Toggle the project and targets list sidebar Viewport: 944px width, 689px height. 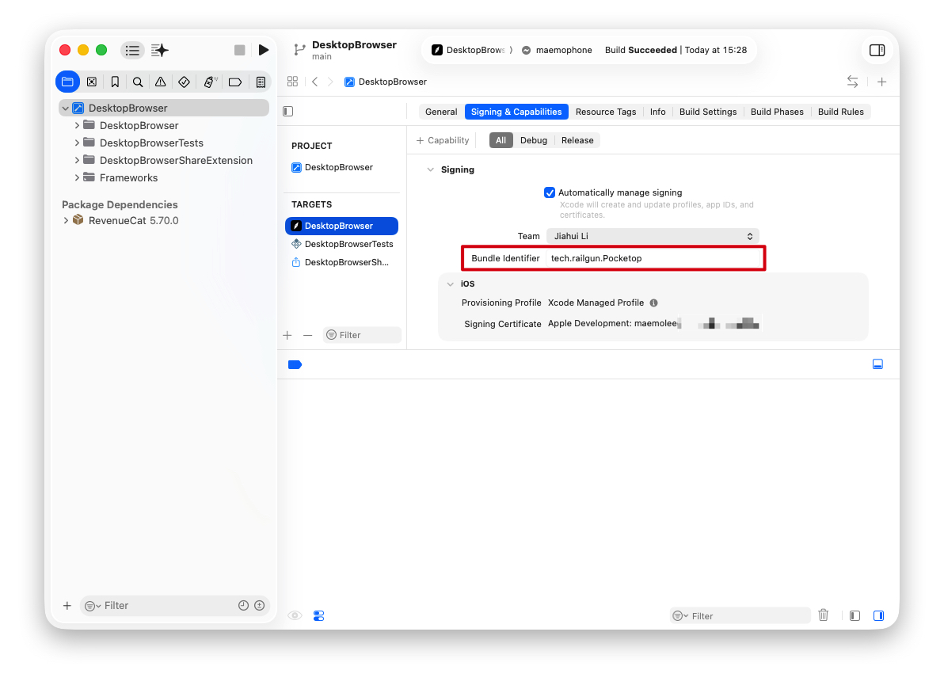pyautogui.click(x=287, y=112)
